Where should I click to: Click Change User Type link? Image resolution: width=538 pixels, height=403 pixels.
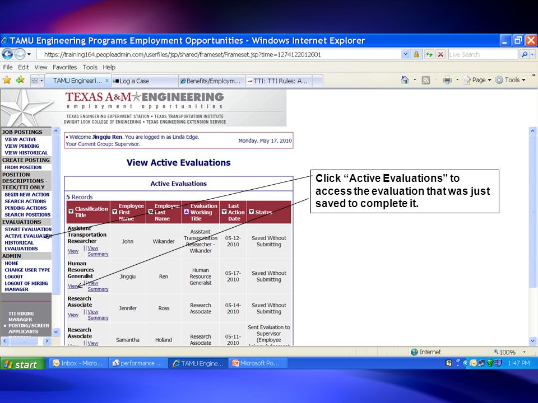[27, 270]
